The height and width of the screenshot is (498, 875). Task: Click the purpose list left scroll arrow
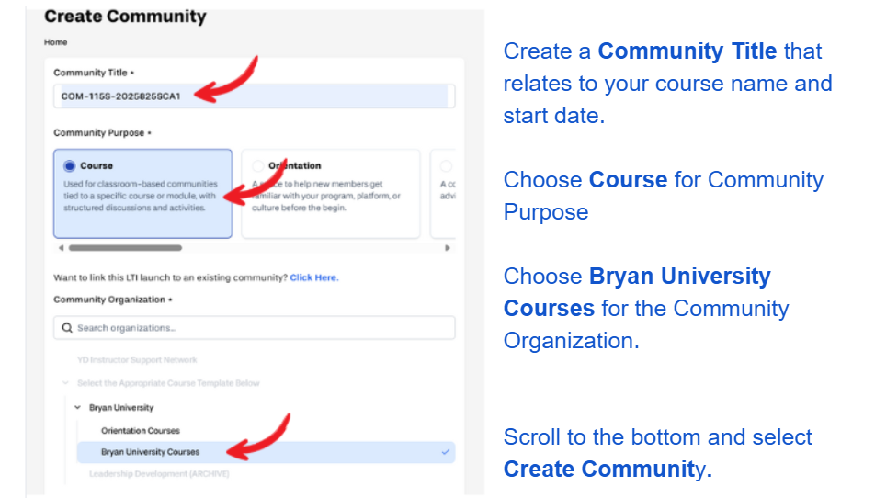(61, 247)
